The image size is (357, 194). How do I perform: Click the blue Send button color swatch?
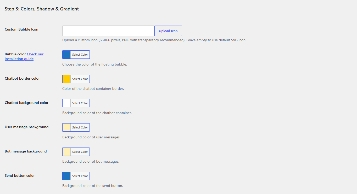(66, 176)
